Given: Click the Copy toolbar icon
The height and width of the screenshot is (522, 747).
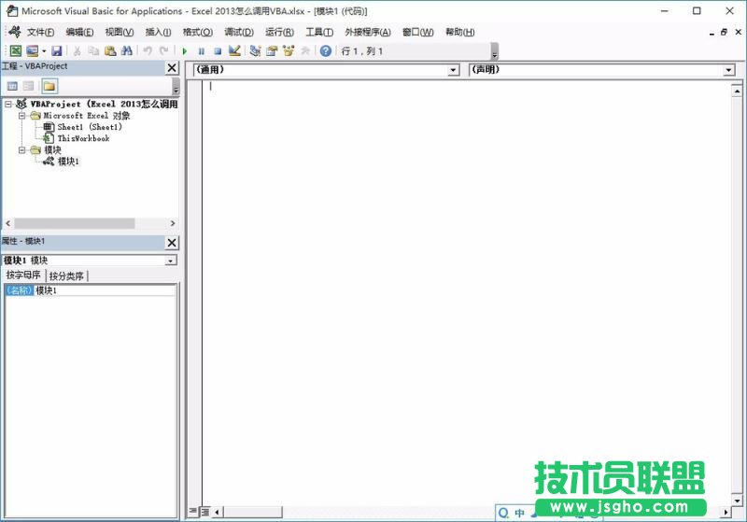Looking at the screenshot, I should [93, 50].
